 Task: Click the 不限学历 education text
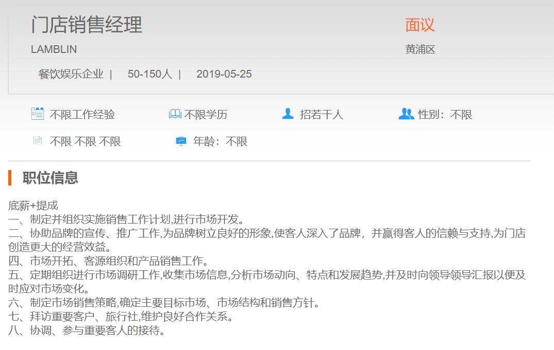[x=206, y=115]
